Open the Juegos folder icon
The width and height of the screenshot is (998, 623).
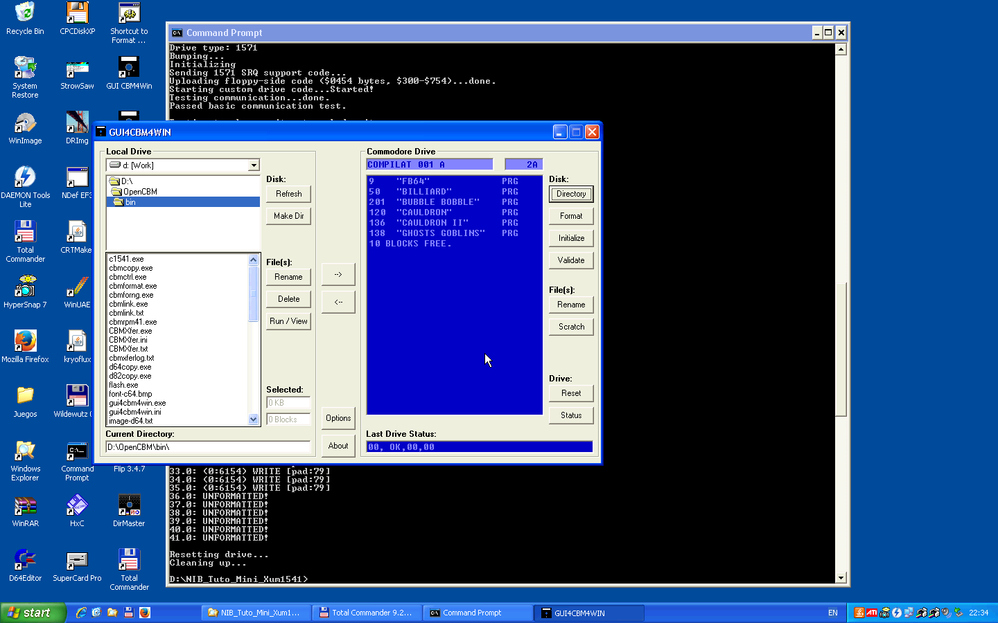pos(25,401)
